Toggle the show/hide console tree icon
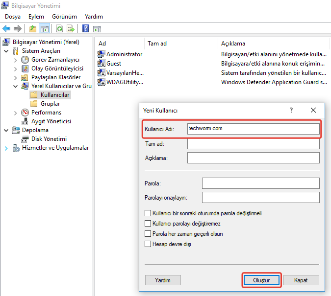Image resolution: width=331 pixels, height=296 pixels. (x=45, y=29)
